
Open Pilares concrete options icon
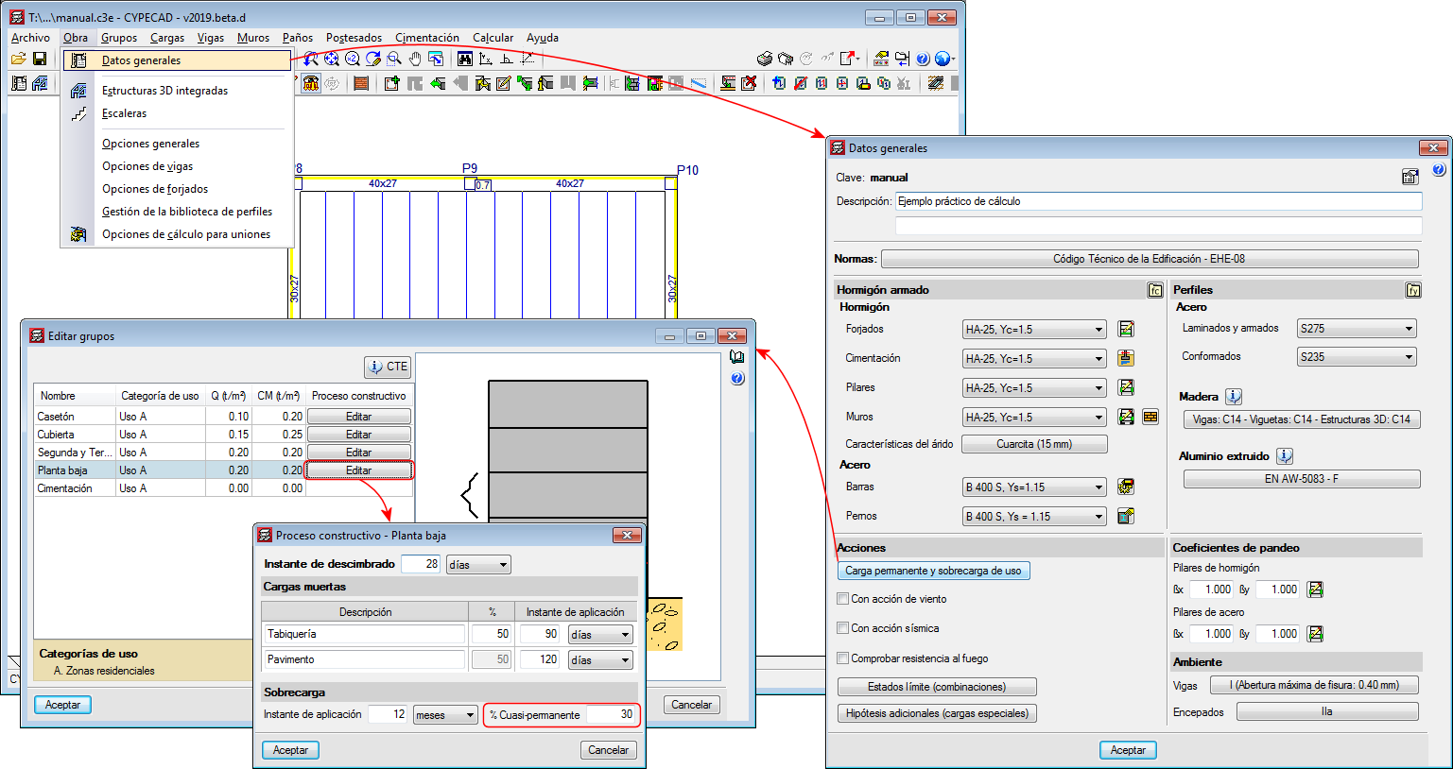[1126, 387]
